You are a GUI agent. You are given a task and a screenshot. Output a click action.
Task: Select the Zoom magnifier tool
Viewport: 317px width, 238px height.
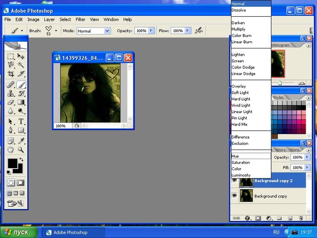(21, 150)
